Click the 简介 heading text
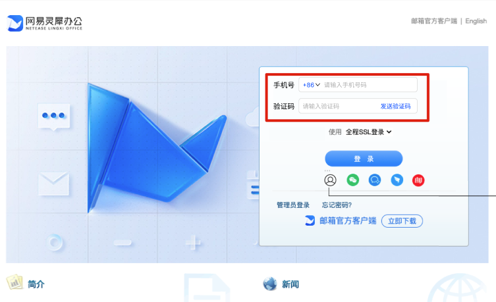Image resolution: width=496 pixels, height=302 pixels. click(x=36, y=284)
